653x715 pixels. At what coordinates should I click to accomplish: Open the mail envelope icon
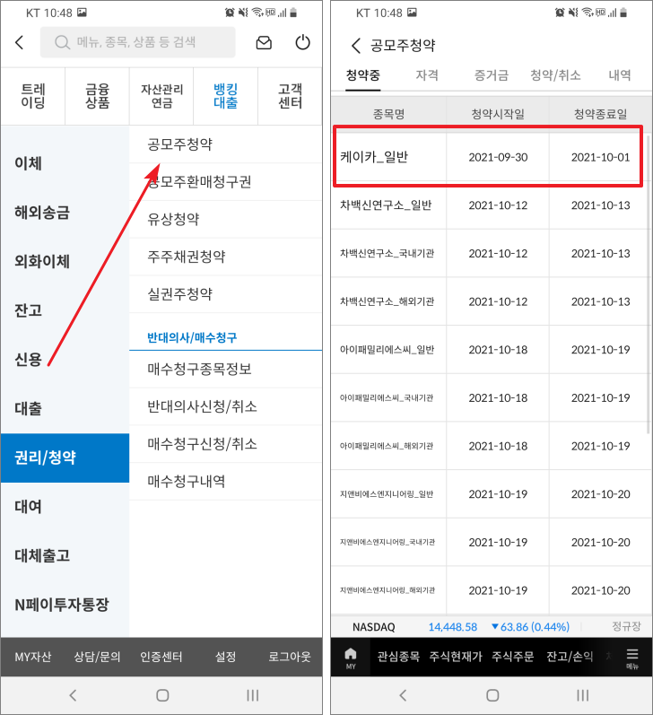(x=264, y=42)
